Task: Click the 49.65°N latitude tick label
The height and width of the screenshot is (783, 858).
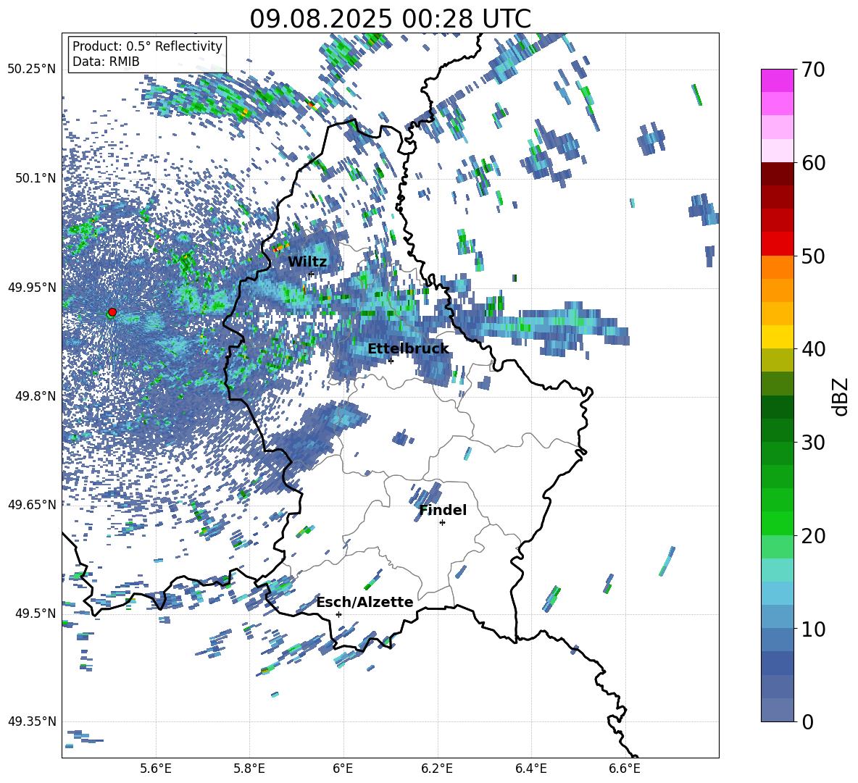Action: pyautogui.click(x=32, y=504)
